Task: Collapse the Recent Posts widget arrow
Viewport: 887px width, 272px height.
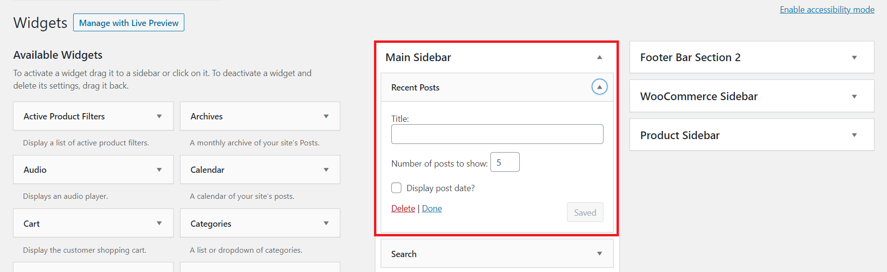Action: point(599,87)
